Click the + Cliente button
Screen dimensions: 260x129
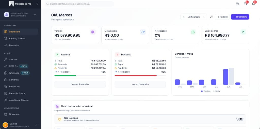pos(222,17)
